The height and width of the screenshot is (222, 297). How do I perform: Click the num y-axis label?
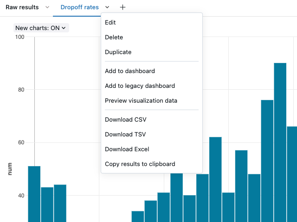[x=10, y=169]
